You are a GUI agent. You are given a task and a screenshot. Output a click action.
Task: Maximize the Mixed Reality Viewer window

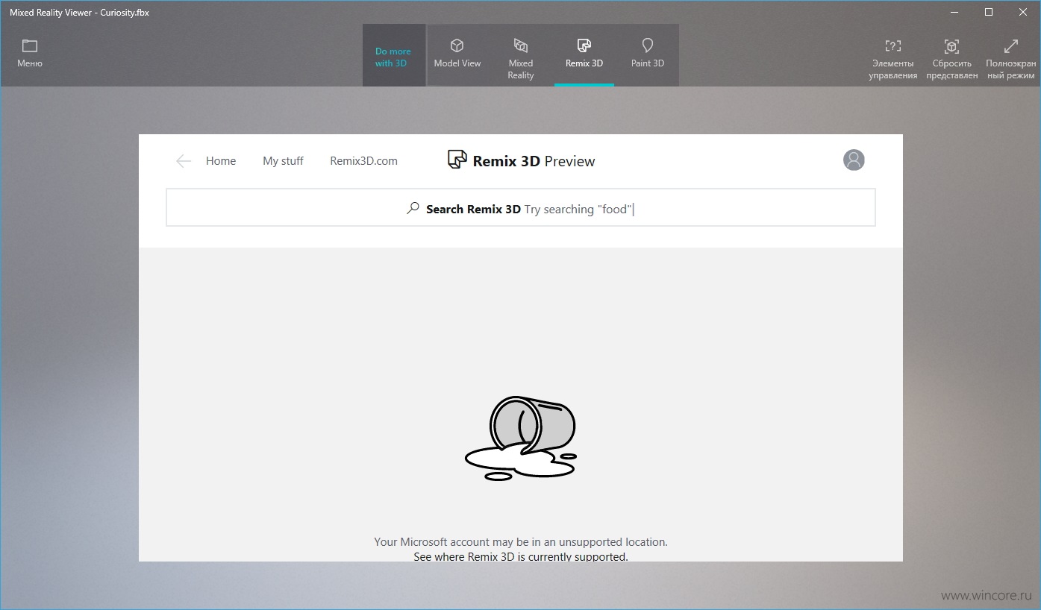pos(989,12)
